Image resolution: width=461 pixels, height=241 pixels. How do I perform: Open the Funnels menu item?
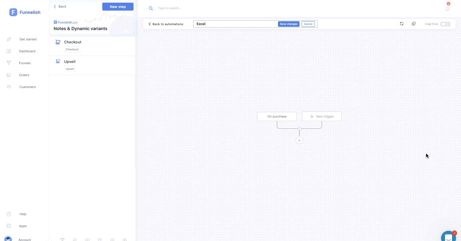click(x=25, y=63)
